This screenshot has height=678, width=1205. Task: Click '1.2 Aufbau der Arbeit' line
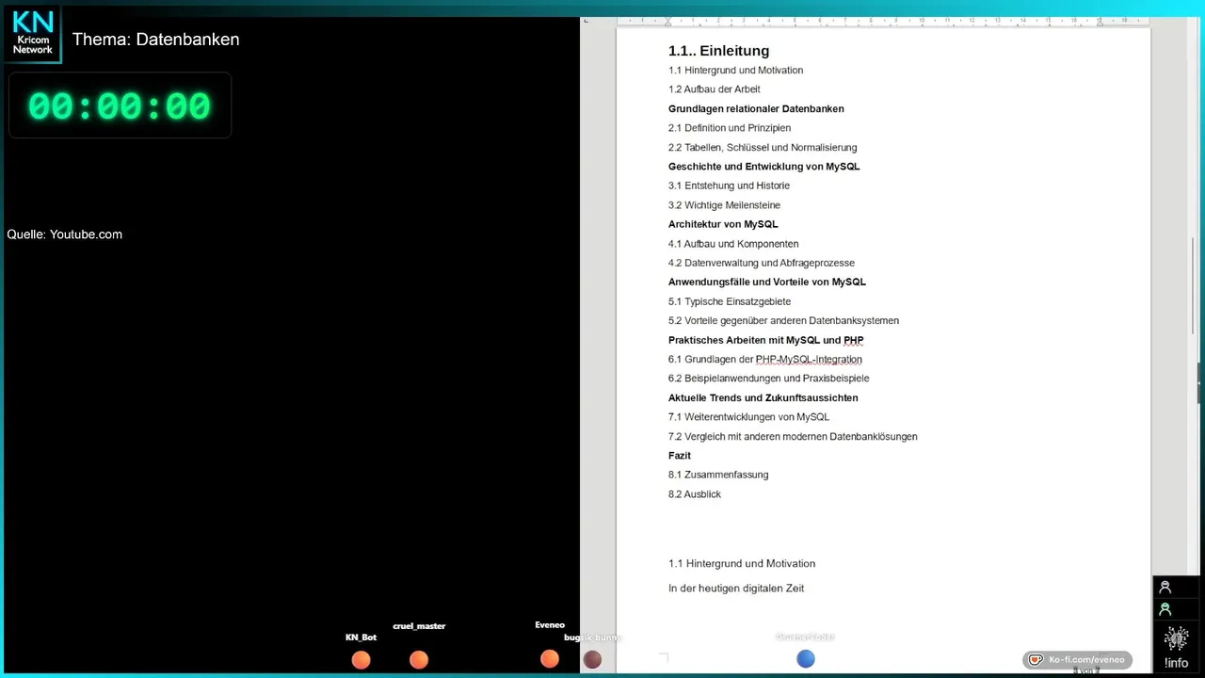[714, 89]
